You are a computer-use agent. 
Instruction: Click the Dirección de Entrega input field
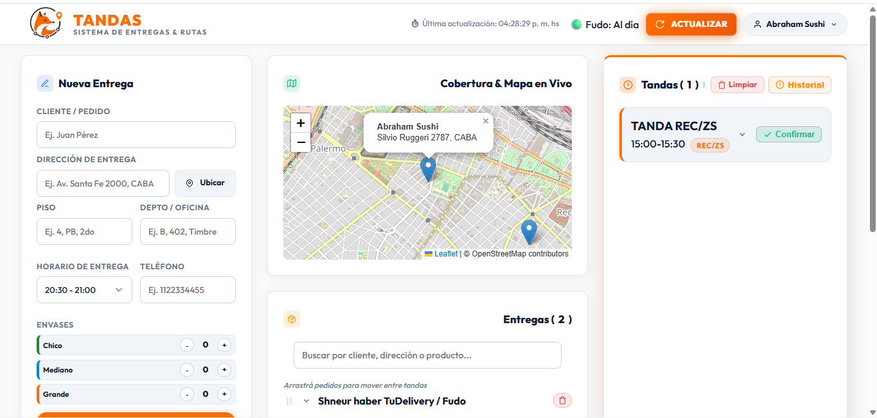(103, 183)
